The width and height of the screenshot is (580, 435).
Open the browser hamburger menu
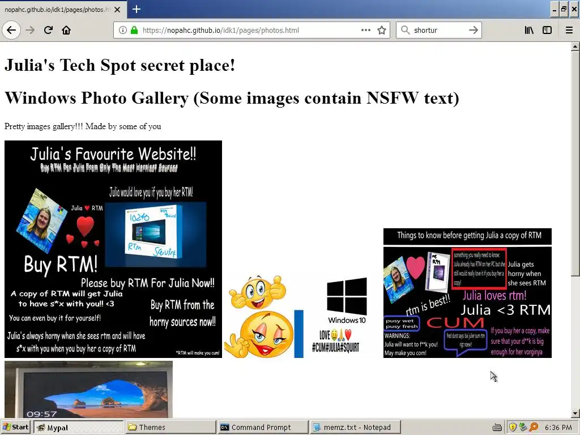[x=569, y=30]
